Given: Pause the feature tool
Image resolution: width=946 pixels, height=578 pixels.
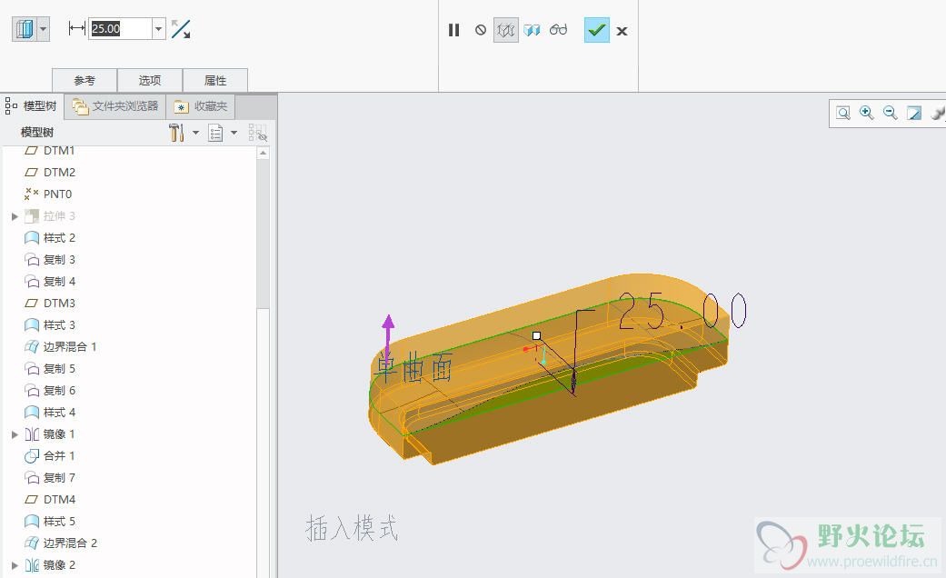Looking at the screenshot, I should [x=453, y=30].
